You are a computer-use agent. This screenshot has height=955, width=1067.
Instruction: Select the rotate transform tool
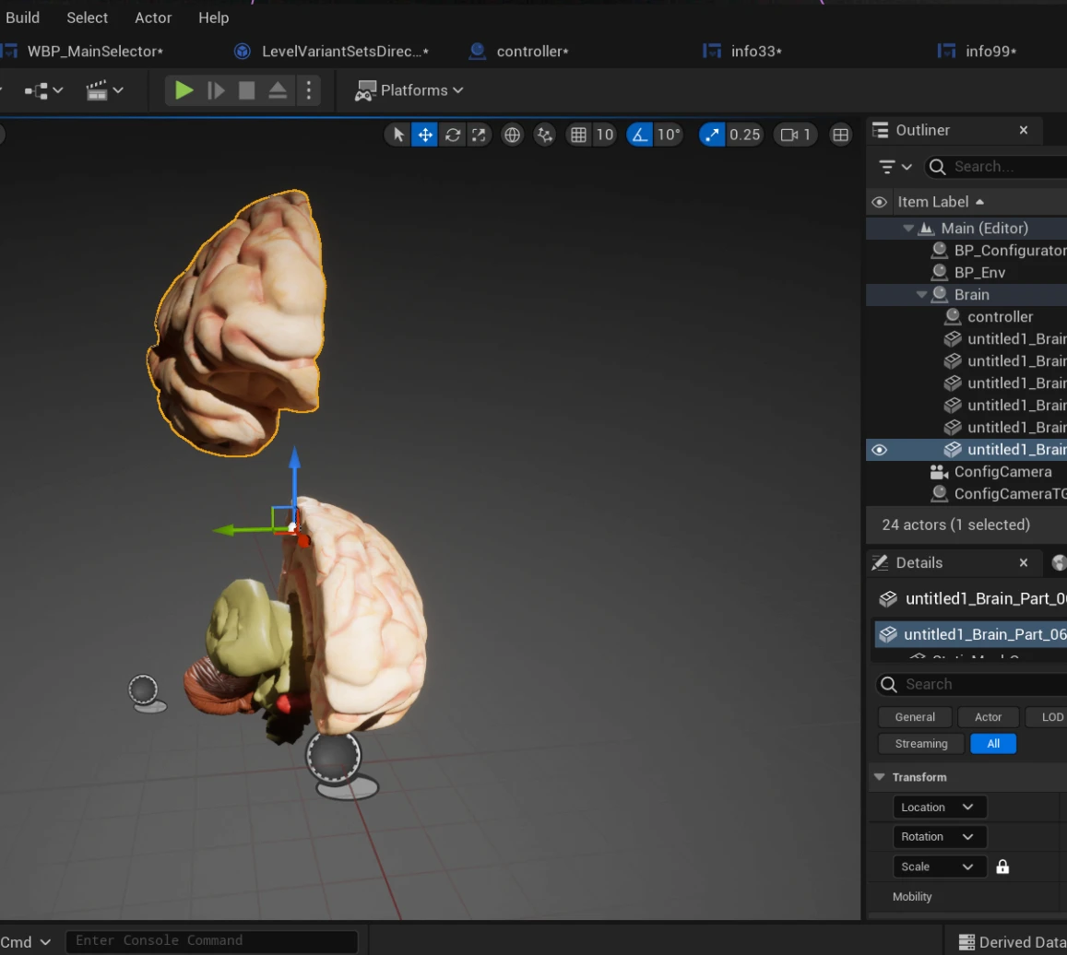click(x=452, y=135)
